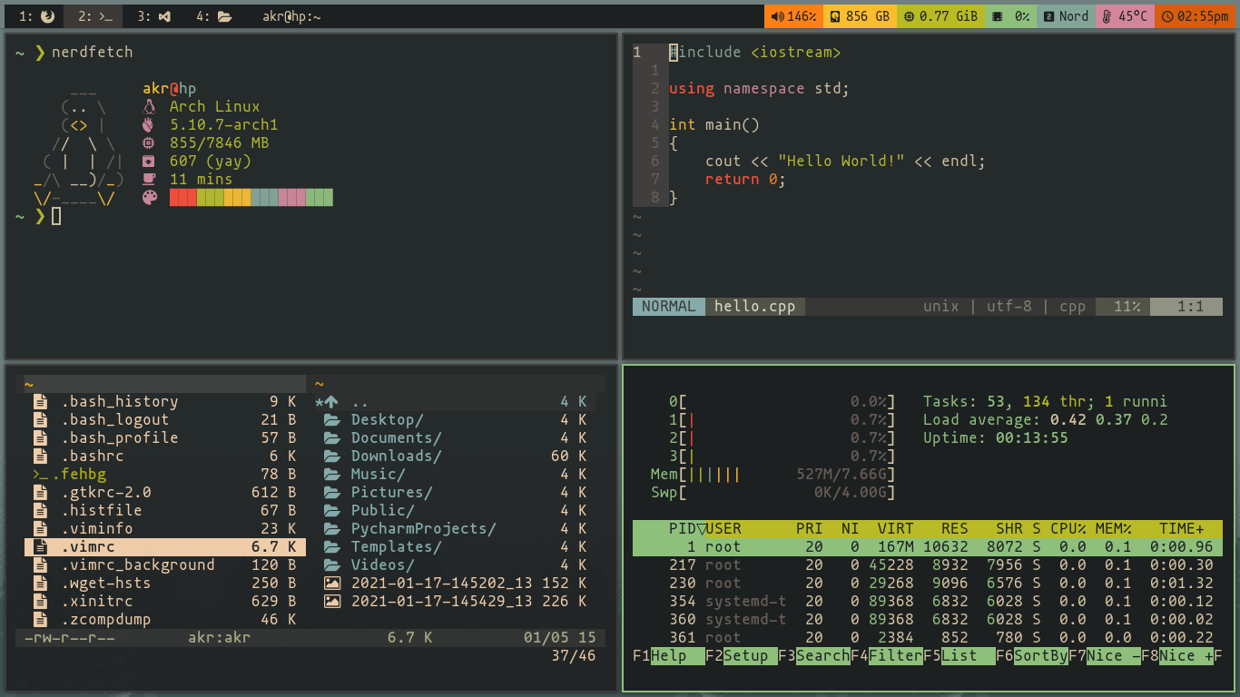Click the file icon beside .bash_history
Screen dimensions: 1240x697
coord(40,401)
